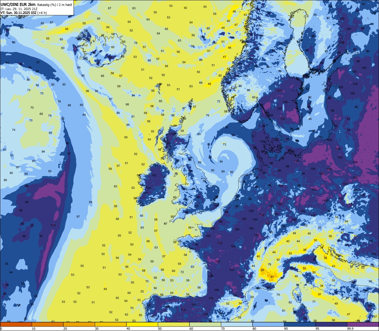The image size is (379, 331).
Task: Click the purple legend segment above 99.9
Action: 363,324
